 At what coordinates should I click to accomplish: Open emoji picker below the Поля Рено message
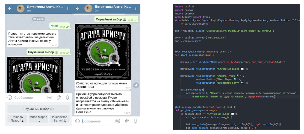pos(77,121)
